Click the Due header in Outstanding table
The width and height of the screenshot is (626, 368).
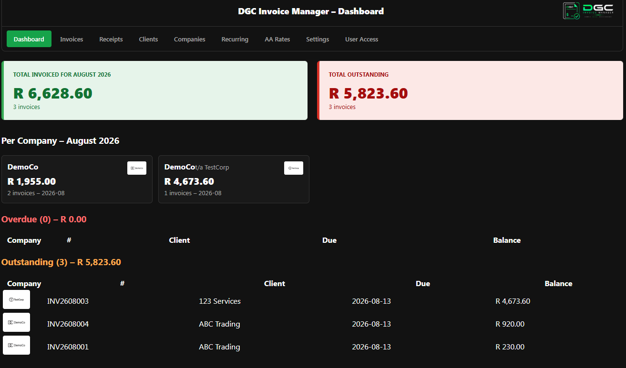pyautogui.click(x=423, y=284)
